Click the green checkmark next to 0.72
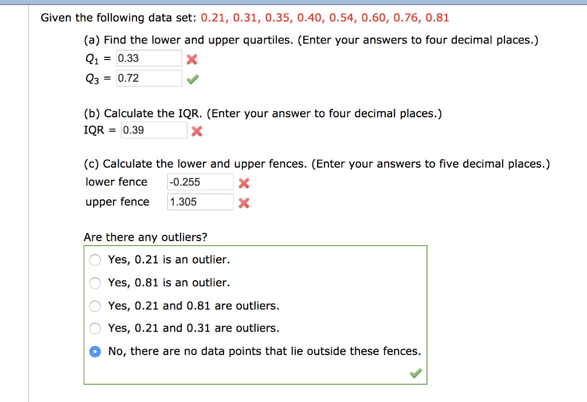Image resolution: width=587 pixels, height=402 pixels. [x=192, y=78]
